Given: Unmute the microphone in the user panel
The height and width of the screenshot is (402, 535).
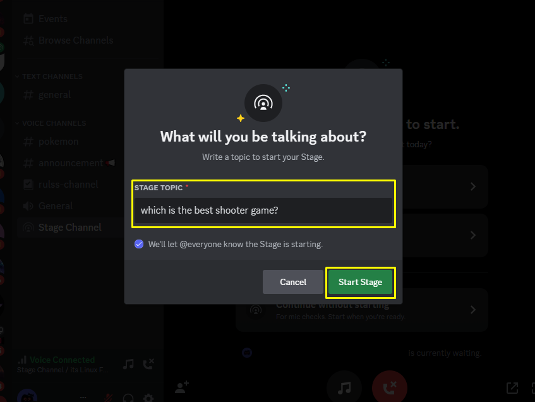Looking at the screenshot, I should (109, 398).
